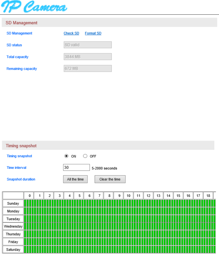Image resolution: width=219 pixels, height=257 pixels.
Task: Click the Total capacity label
Action: pos(17,57)
